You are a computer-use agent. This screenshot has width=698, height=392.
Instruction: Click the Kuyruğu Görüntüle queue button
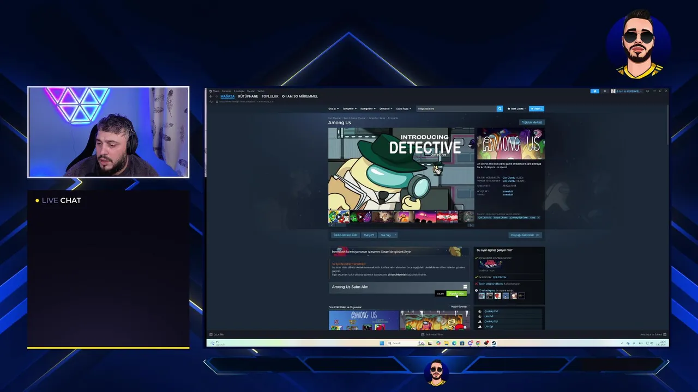(x=525, y=235)
